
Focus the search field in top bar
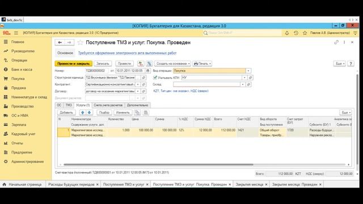[x=242, y=33]
